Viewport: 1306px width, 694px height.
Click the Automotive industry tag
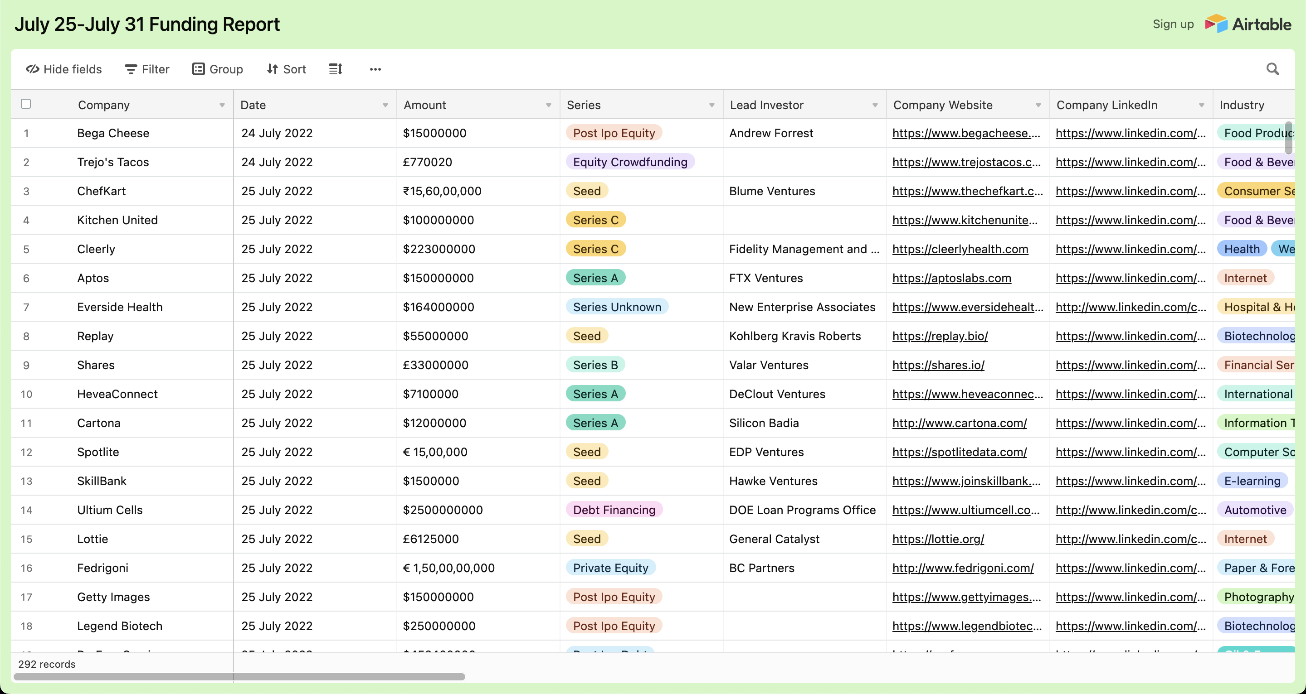1255,510
